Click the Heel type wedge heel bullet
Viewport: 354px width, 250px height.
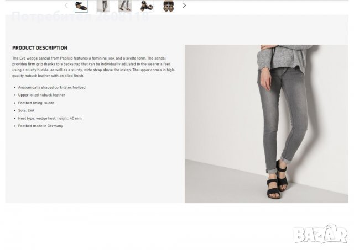(50, 118)
